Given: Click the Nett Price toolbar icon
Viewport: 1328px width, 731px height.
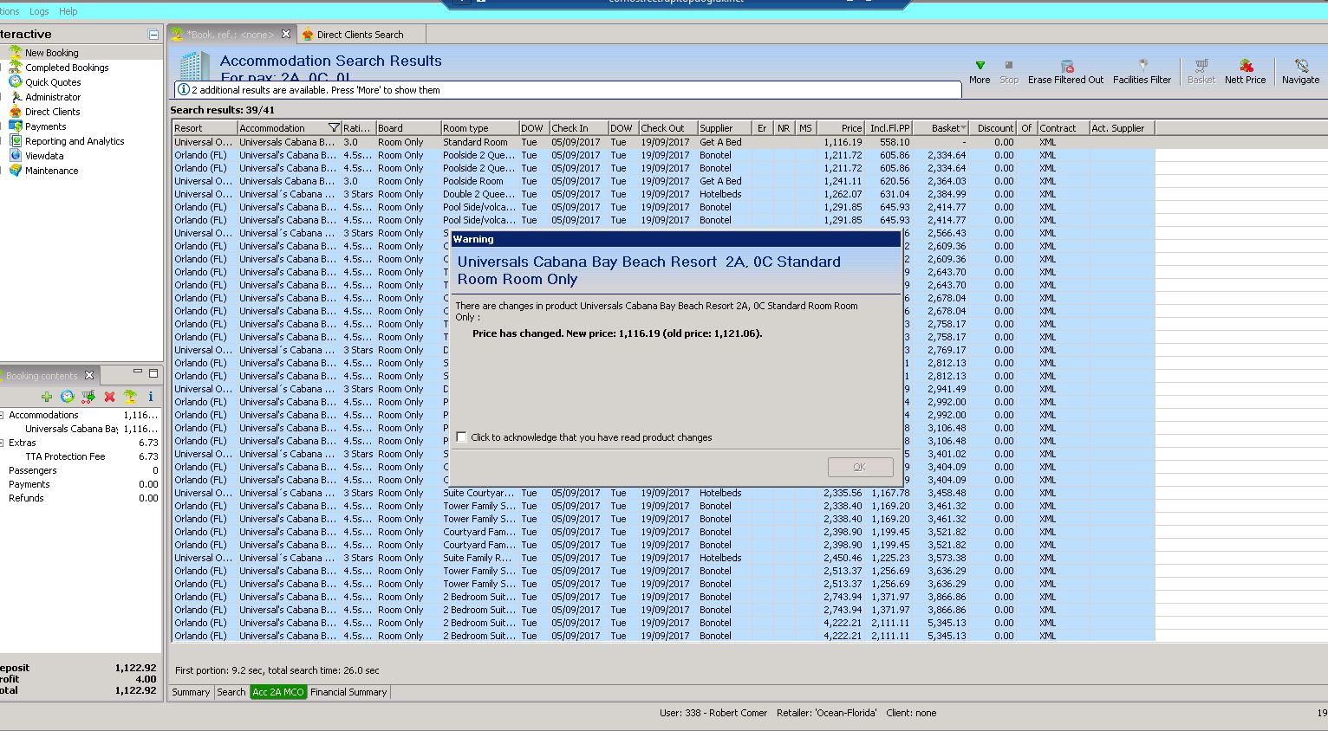Looking at the screenshot, I should (1245, 67).
